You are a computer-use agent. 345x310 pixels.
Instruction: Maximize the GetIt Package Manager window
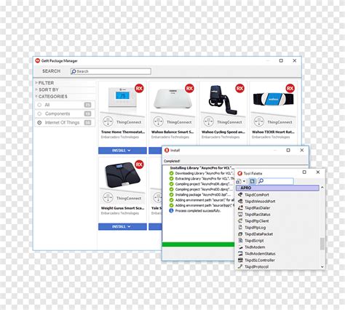281,60
